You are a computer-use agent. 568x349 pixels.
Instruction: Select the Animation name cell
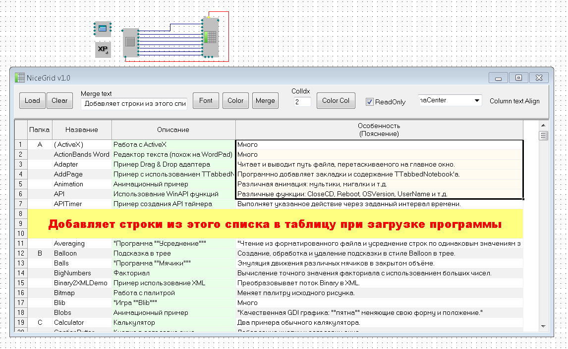tap(82, 184)
